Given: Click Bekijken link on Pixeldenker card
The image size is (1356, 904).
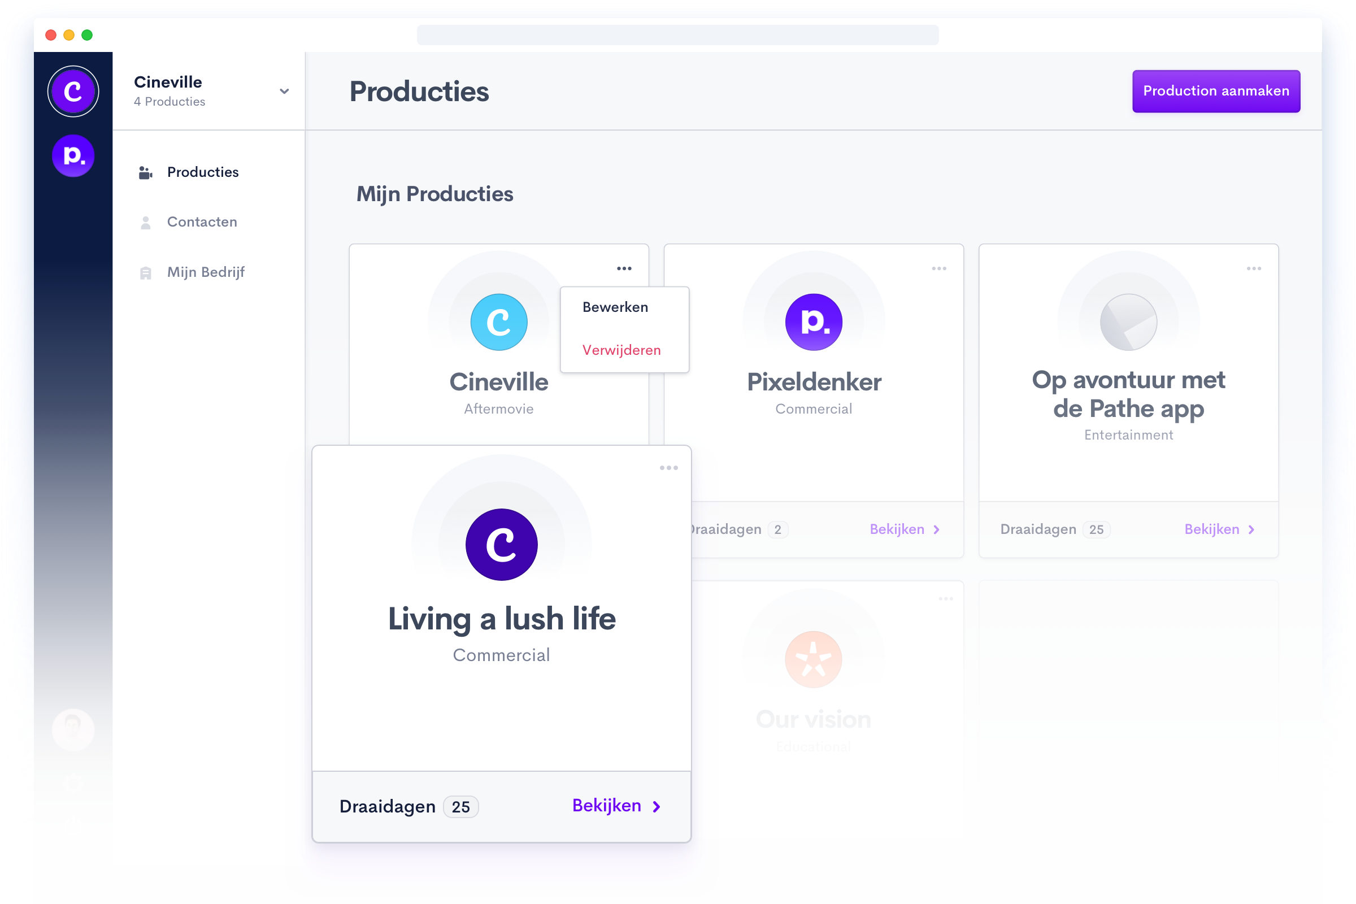Looking at the screenshot, I should 897,529.
